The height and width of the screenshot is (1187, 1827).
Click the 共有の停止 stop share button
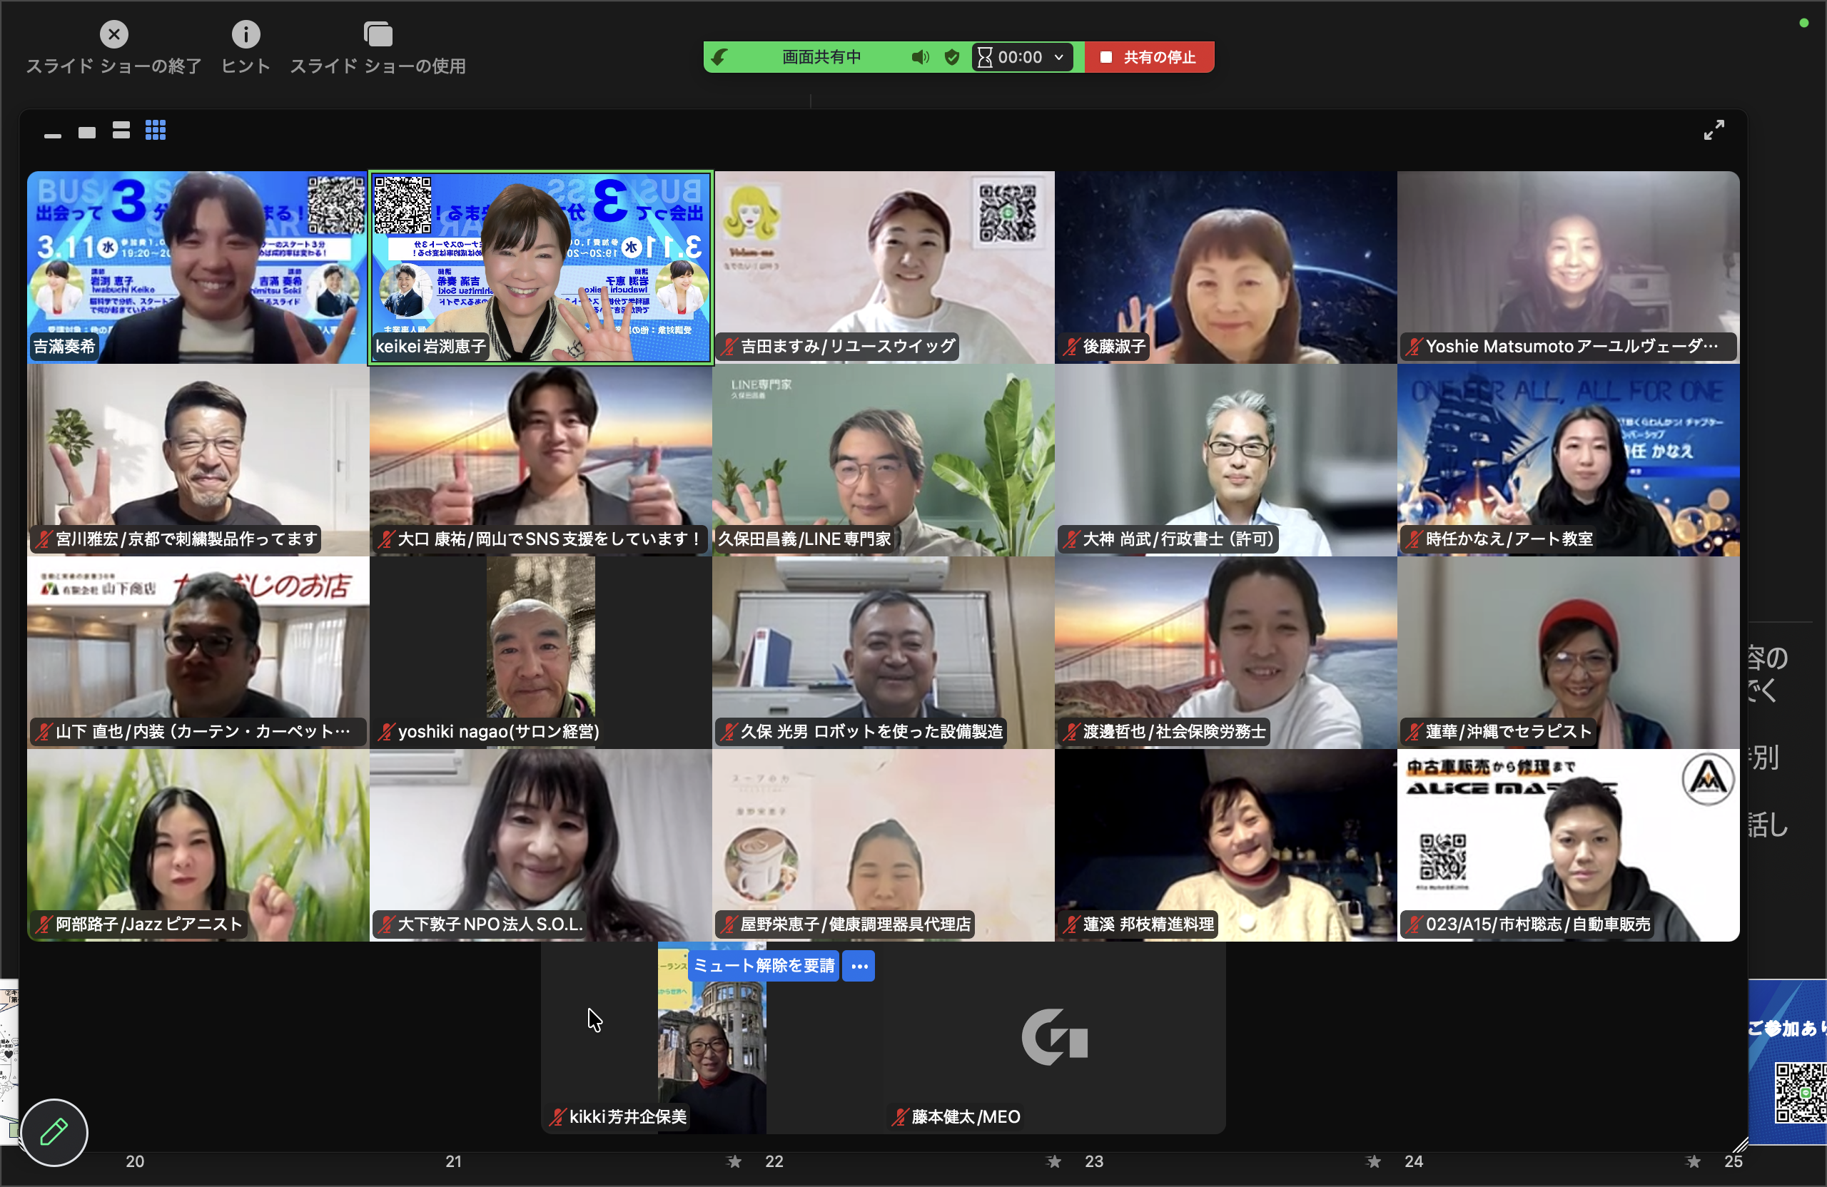[x=1149, y=58]
